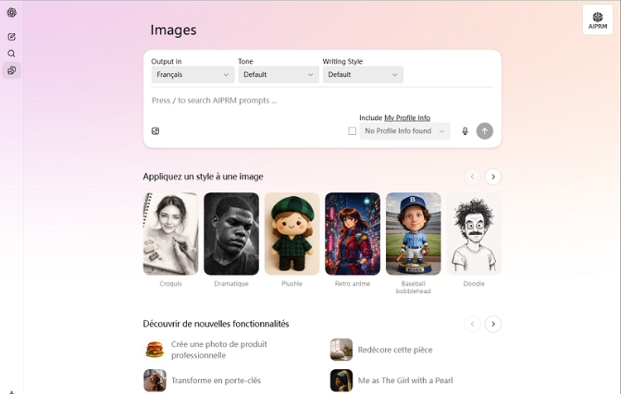Click Découvrir de nouvelles fonctionnalités heading

pos(216,324)
